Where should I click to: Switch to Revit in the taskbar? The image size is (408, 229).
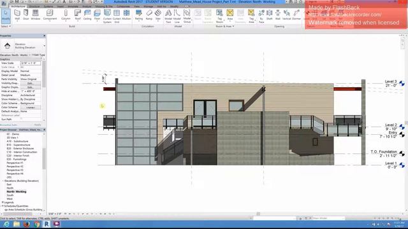[x=47, y=224]
